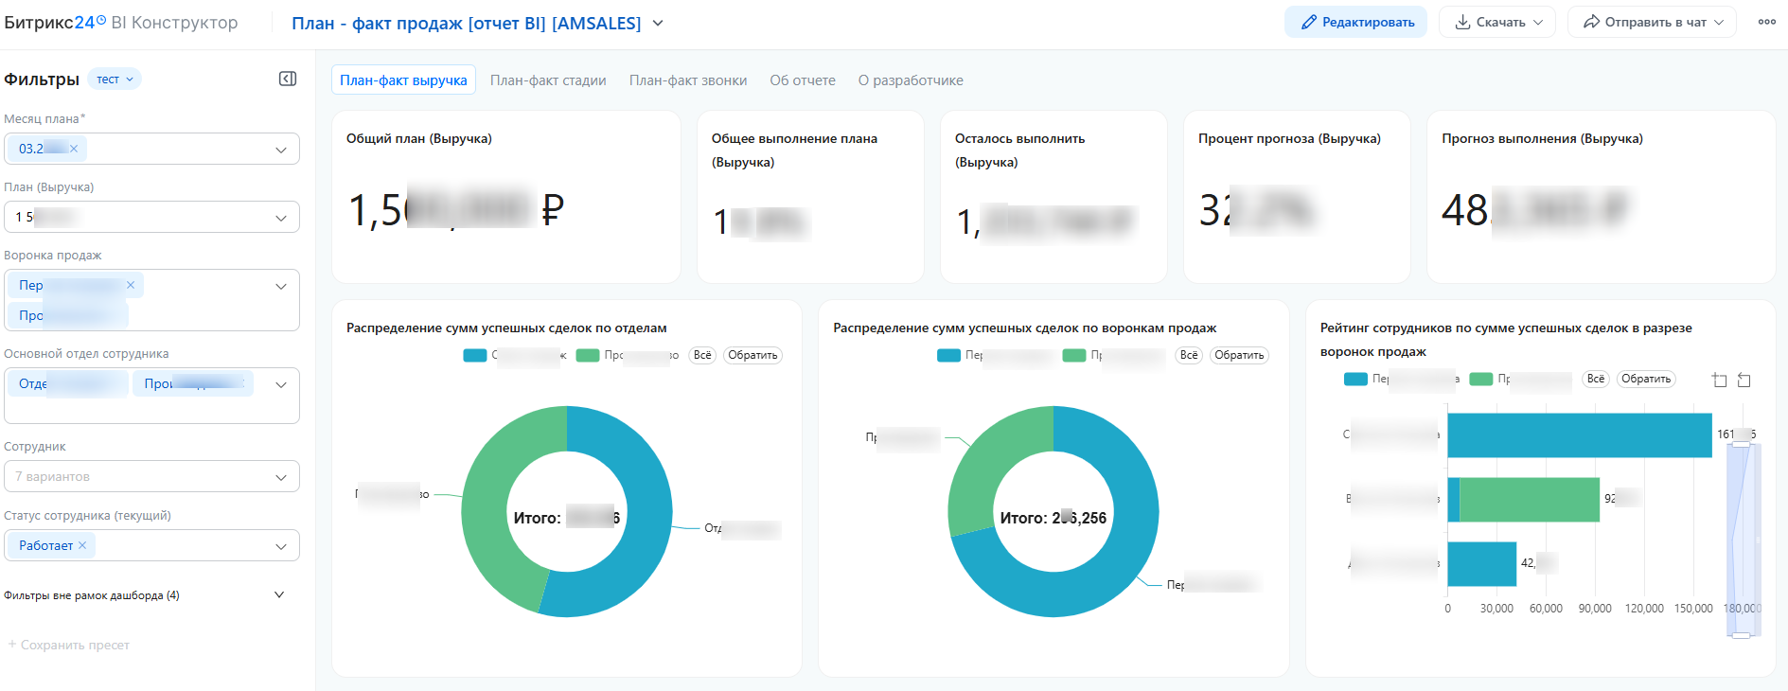
Task: Expand 'Фильтры вне рамок дашборда (4)' section
Action: pyautogui.click(x=278, y=594)
